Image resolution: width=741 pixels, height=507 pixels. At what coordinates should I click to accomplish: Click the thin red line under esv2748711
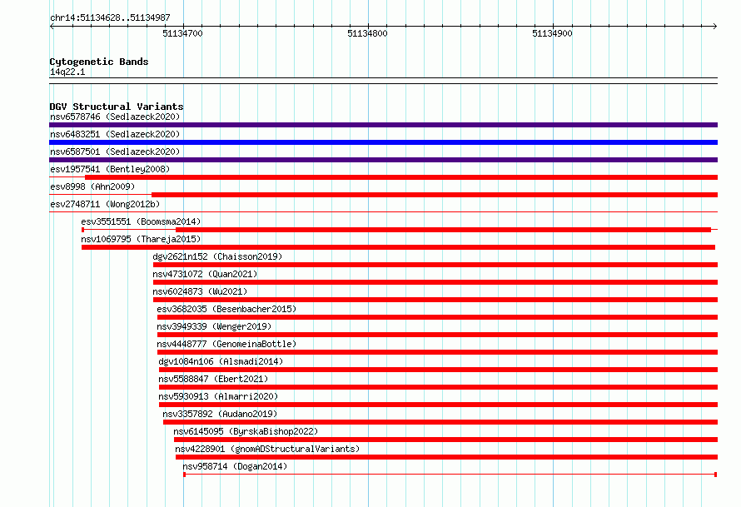pyautogui.click(x=383, y=211)
